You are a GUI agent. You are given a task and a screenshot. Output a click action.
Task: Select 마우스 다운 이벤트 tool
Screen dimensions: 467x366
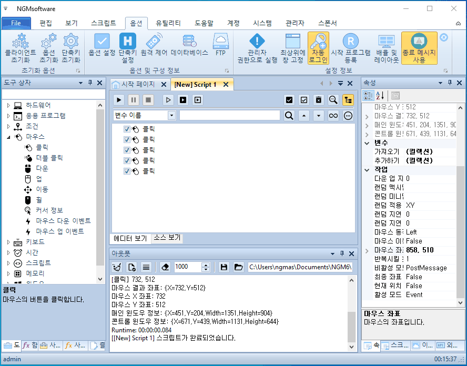pos(64,221)
